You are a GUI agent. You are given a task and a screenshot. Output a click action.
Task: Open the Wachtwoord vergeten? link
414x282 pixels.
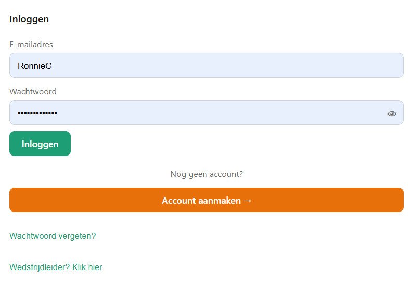pos(53,236)
